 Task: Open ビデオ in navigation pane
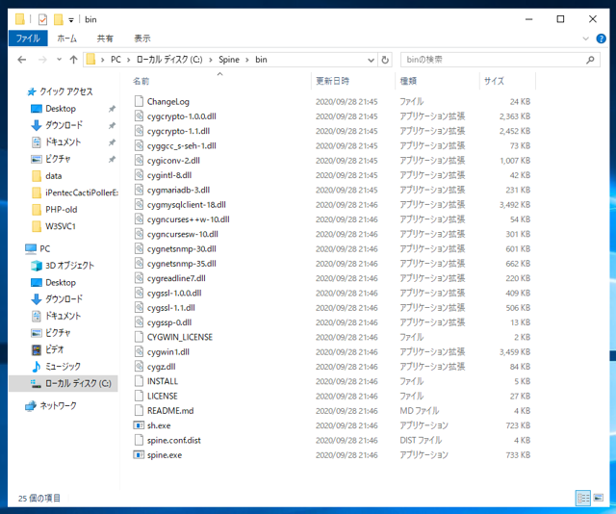coord(54,349)
